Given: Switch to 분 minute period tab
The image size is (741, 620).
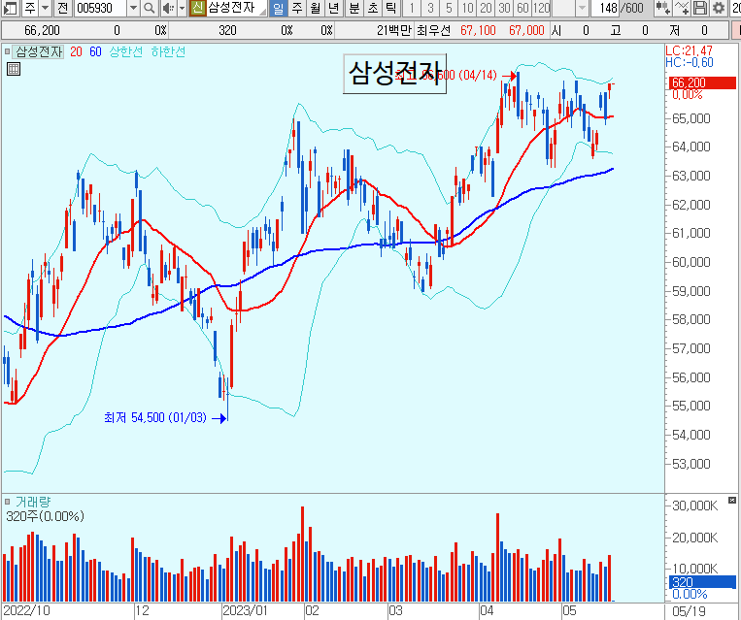Looking at the screenshot, I should (x=354, y=8).
